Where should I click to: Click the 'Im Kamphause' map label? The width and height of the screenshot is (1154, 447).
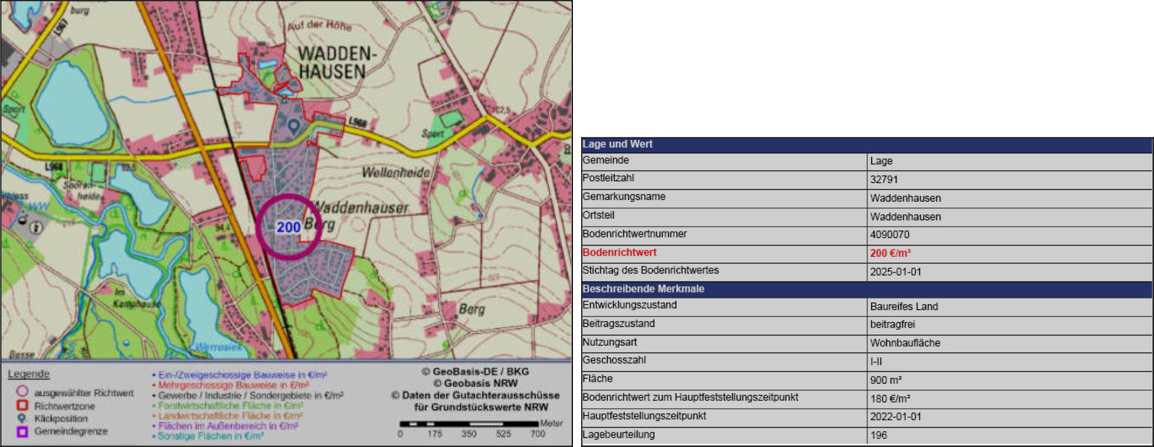click(136, 298)
